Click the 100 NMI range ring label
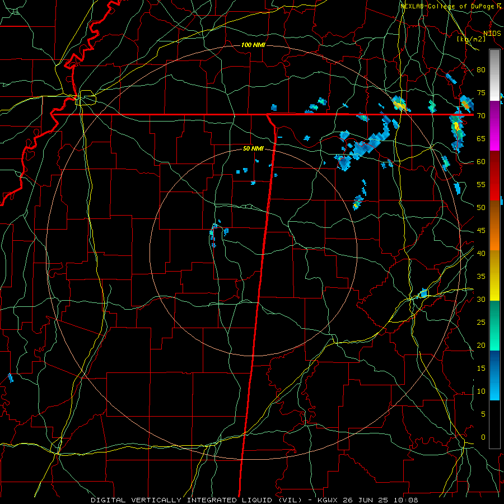Screen dimensions: 504x504 (x=253, y=45)
